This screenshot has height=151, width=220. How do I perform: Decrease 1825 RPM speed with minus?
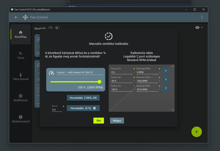(x=159, y=81)
